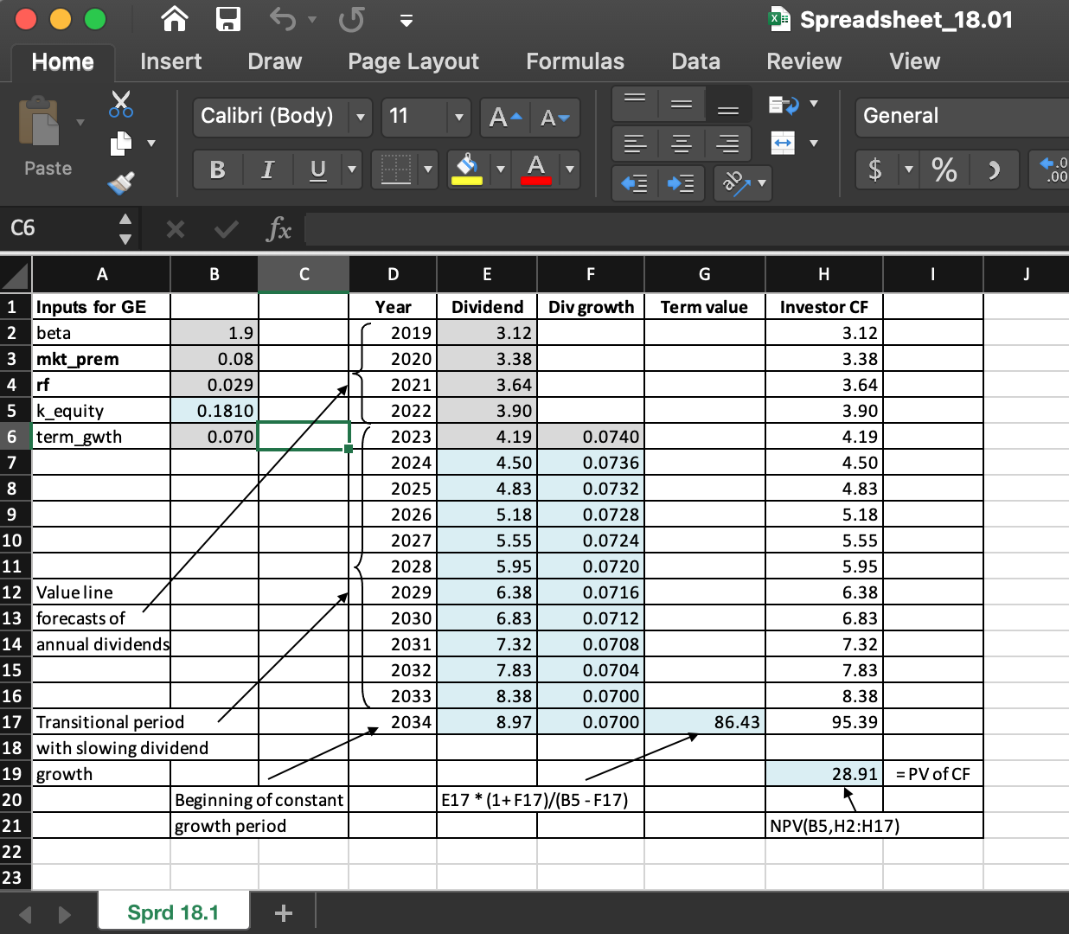Toggle Bold formatting
The height and width of the screenshot is (934, 1069).
[x=217, y=170]
